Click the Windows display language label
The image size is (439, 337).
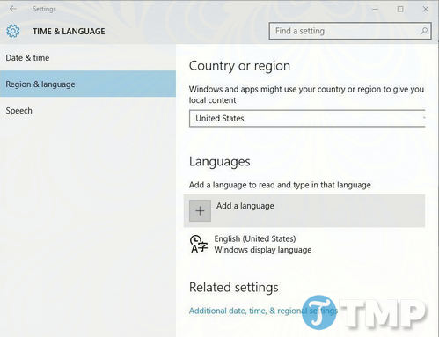[263, 250]
